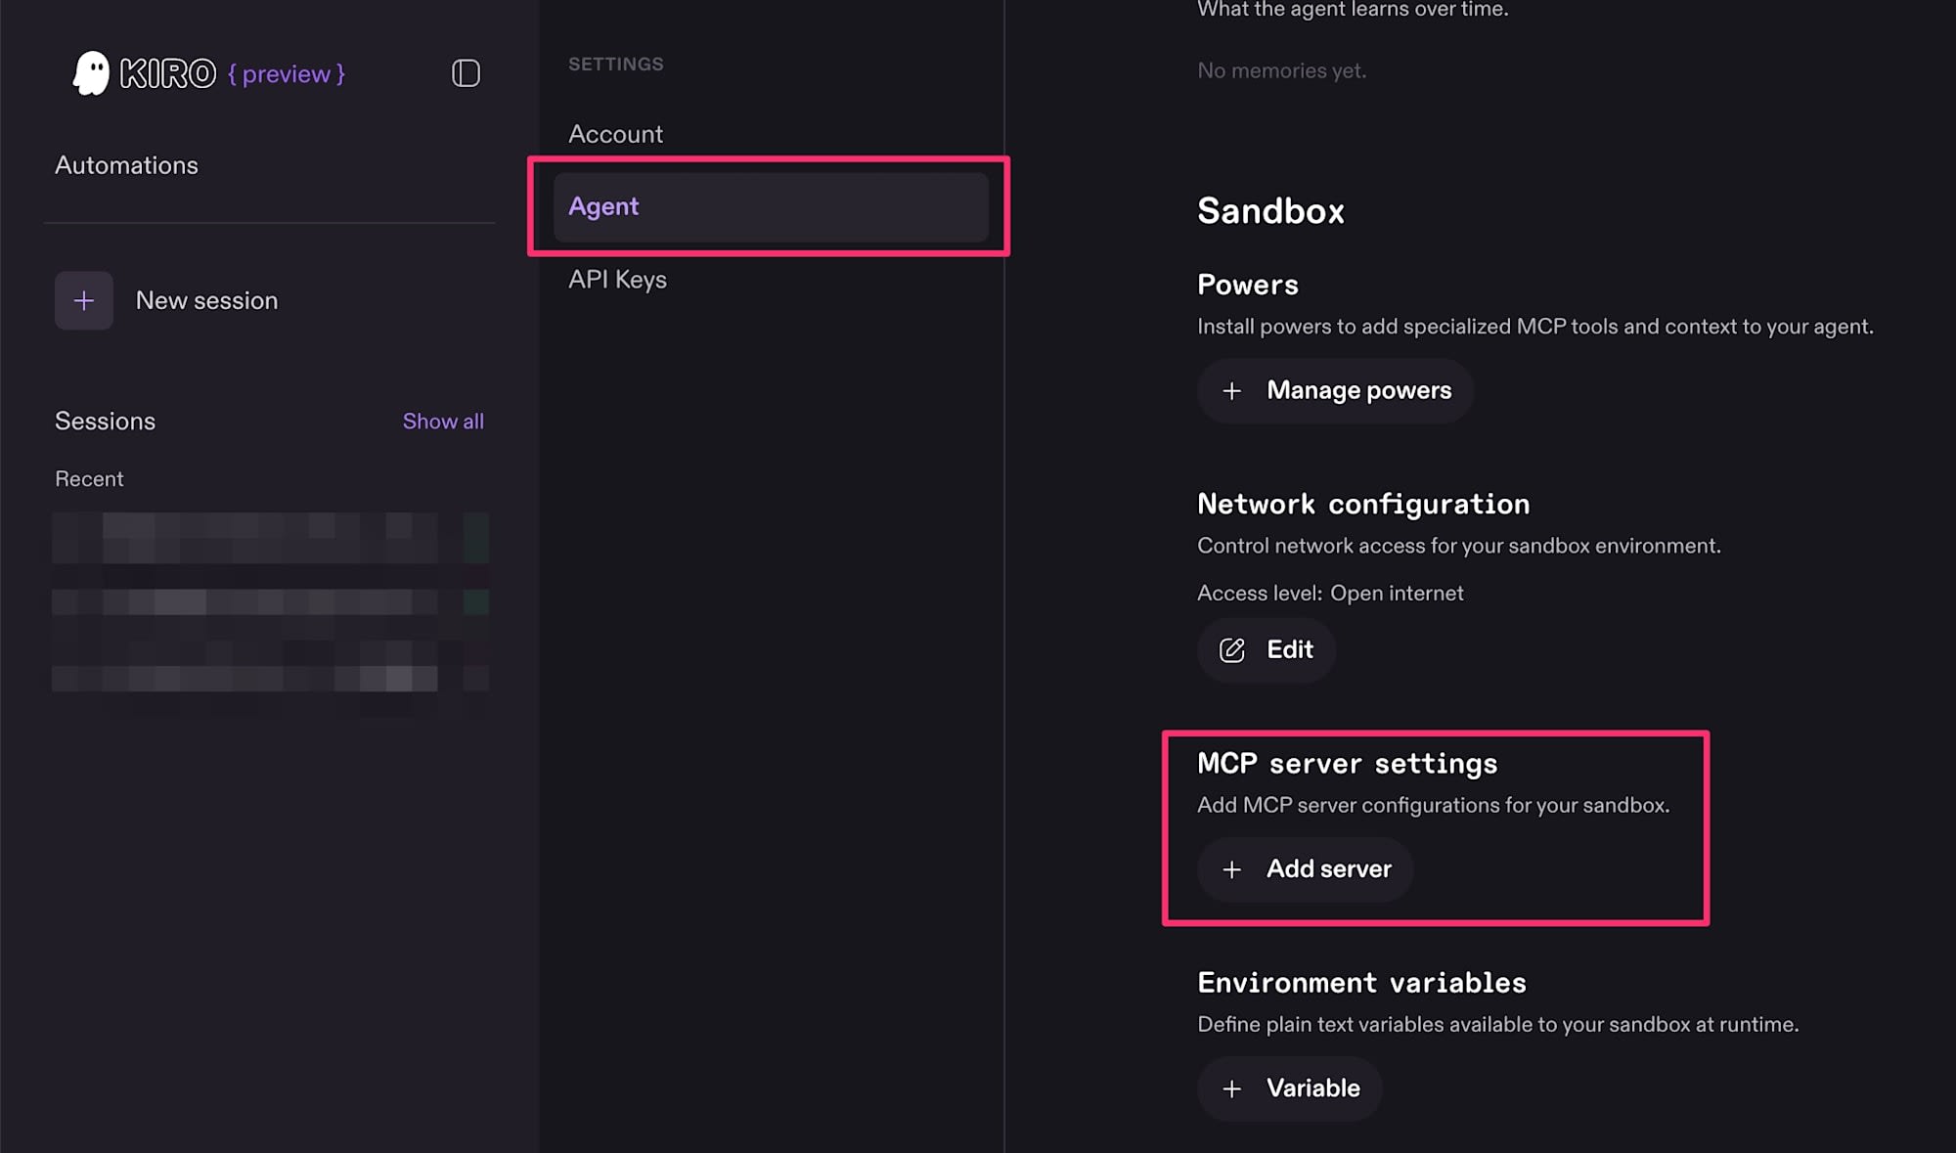This screenshot has height=1153, width=1956.
Task: Click the Recent label in sidebar
Action: (x=89, y=479)
